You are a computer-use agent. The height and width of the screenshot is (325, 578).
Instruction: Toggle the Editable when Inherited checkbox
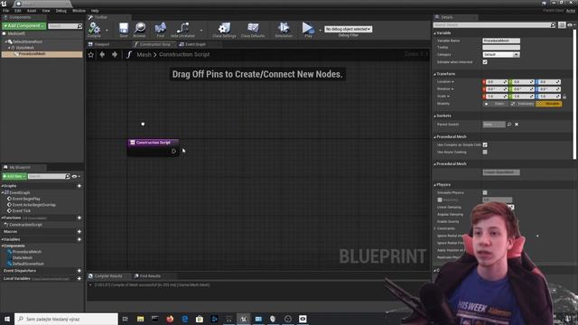pyautogui.click(x=485, y=62)
